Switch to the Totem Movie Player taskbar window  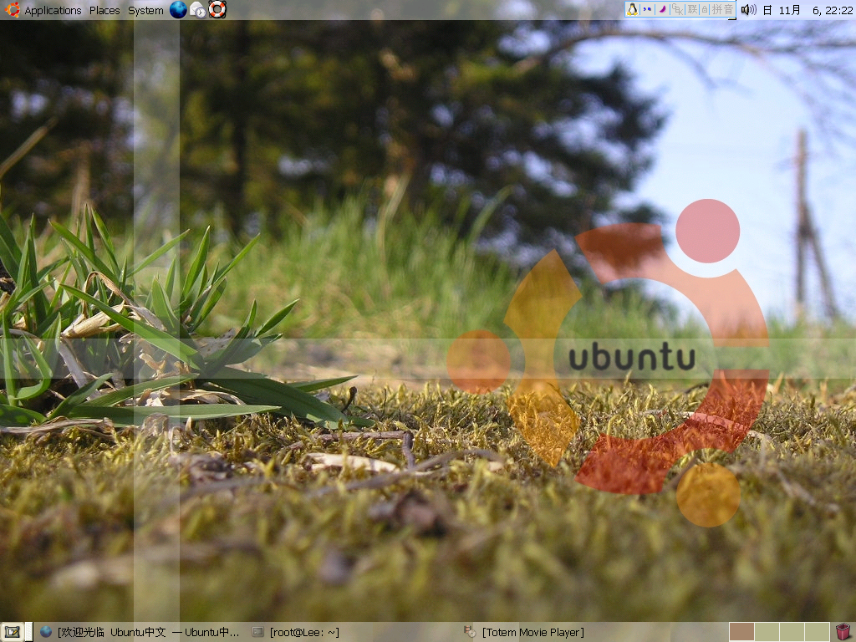524,632
